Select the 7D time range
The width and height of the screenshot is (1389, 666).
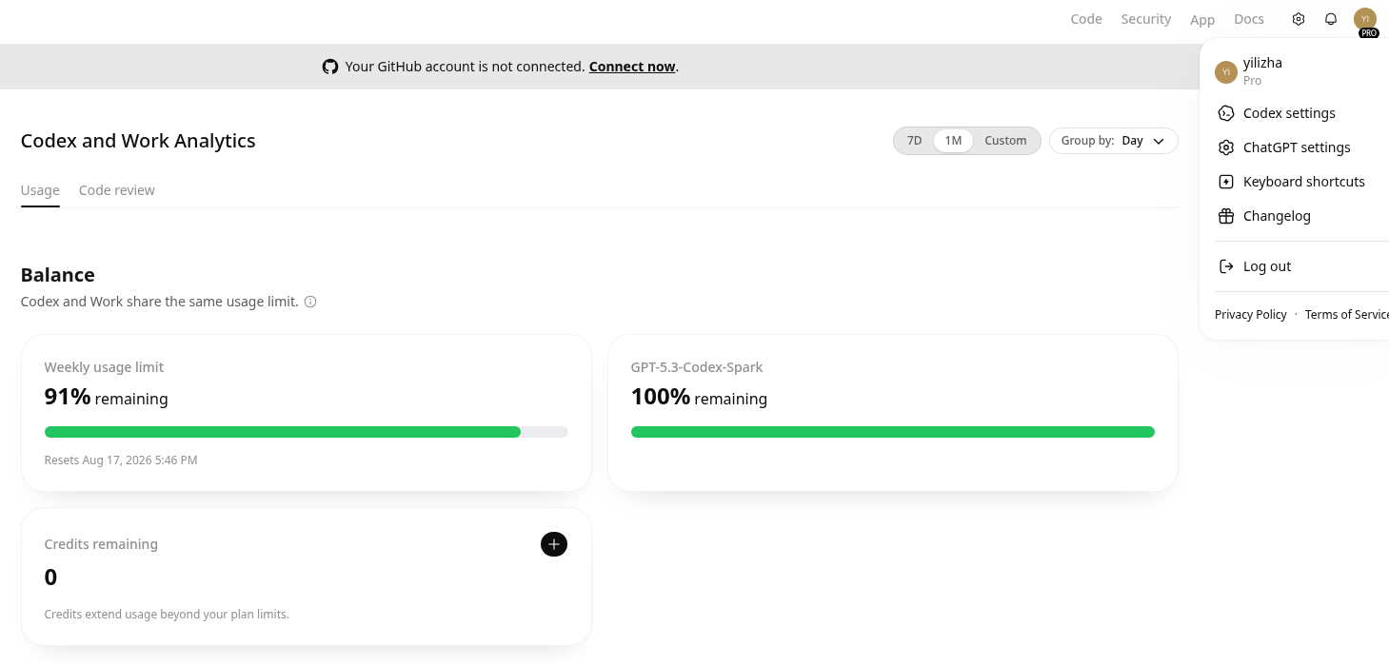[914, 141]
